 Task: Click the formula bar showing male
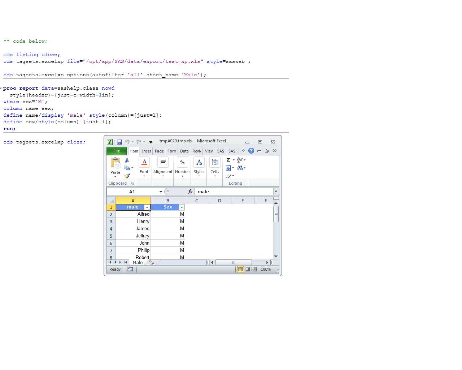234,192
